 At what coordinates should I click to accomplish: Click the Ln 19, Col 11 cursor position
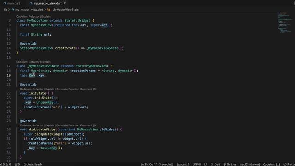(157, 164)
